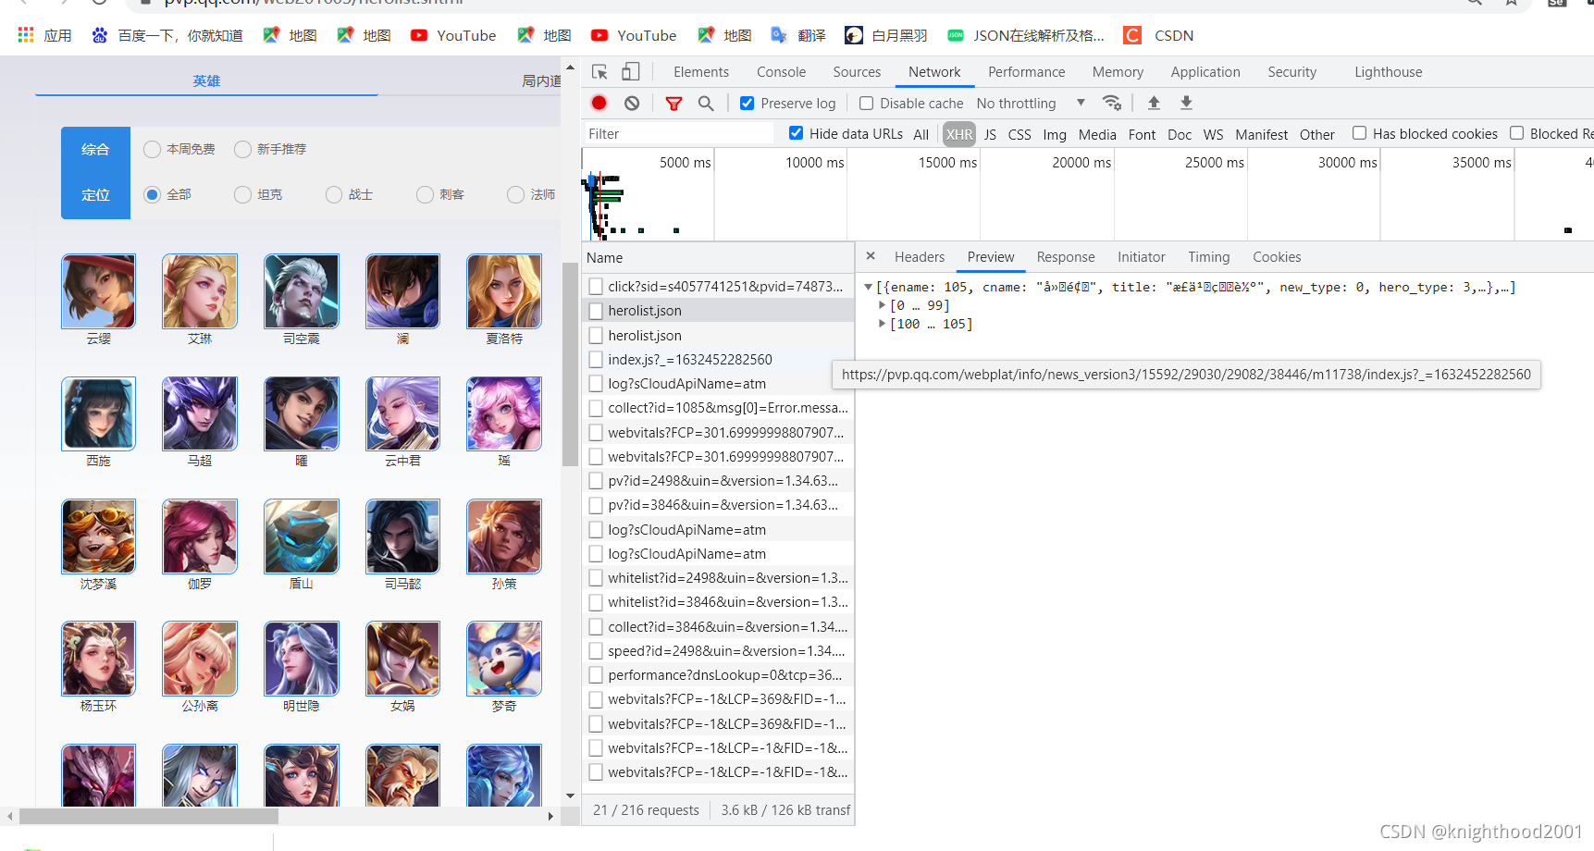Open the 白月黑羽 bookmark
The image size is (1594, 851).
click(x=886, y=35)
